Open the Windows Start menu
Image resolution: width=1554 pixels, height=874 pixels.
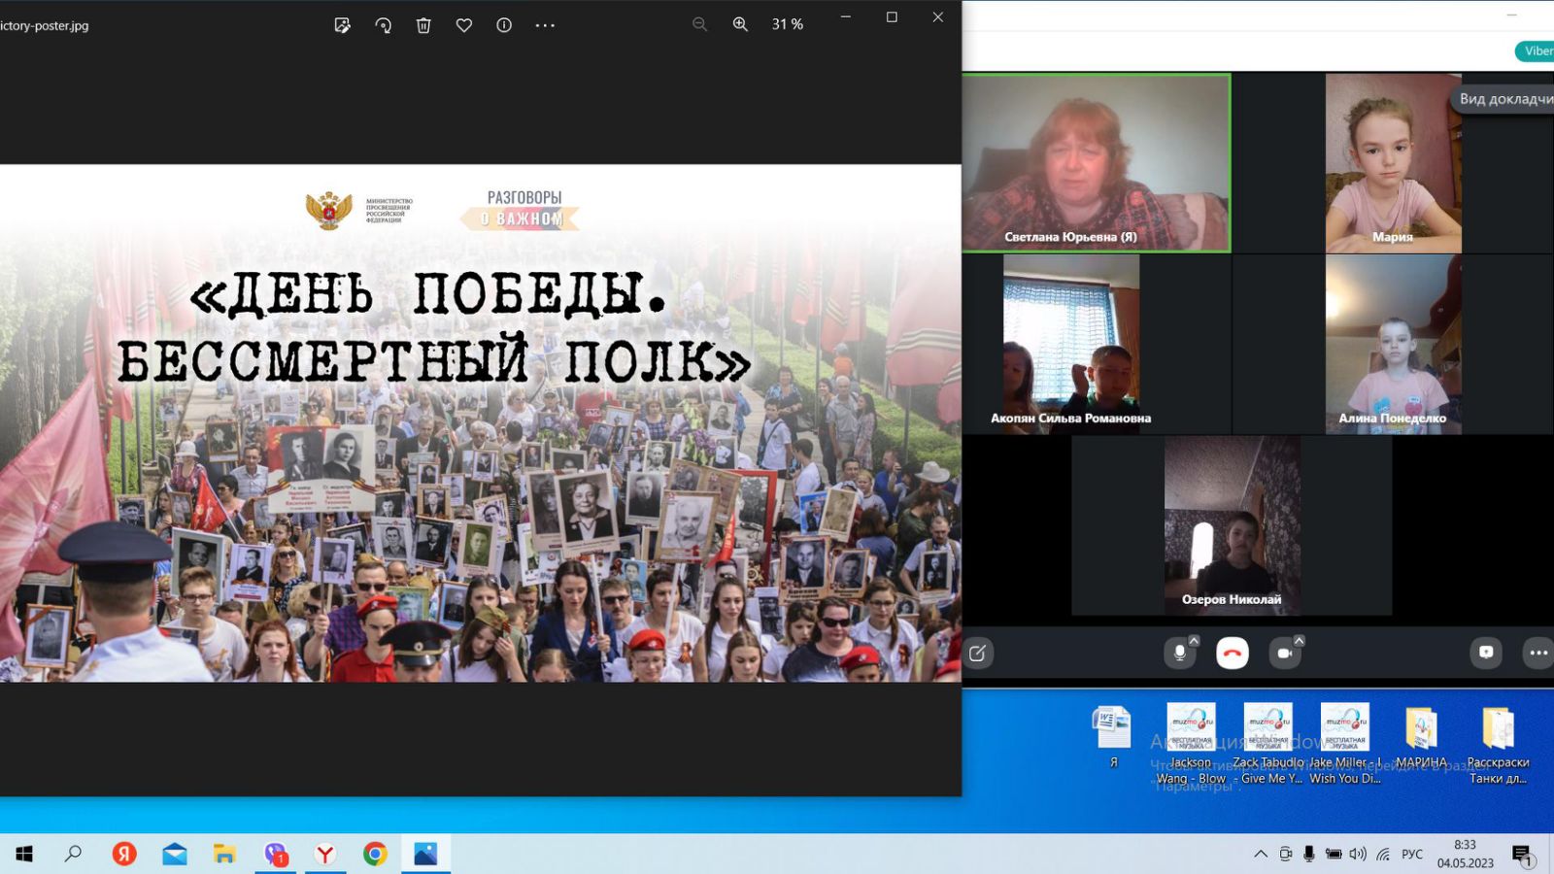click(24, 854)
